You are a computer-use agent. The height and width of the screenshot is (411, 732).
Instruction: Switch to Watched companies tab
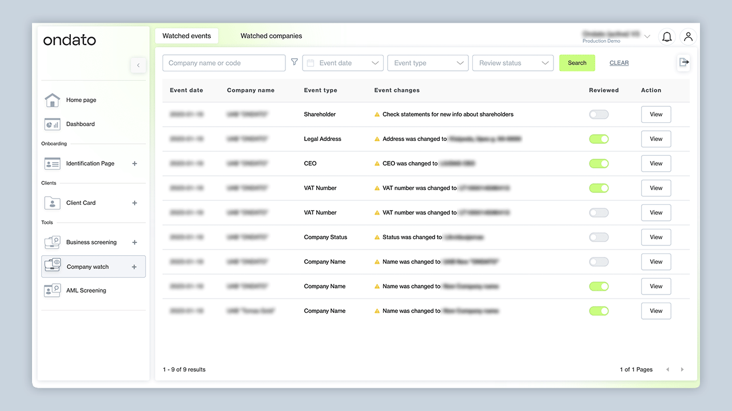coord(271,36)
